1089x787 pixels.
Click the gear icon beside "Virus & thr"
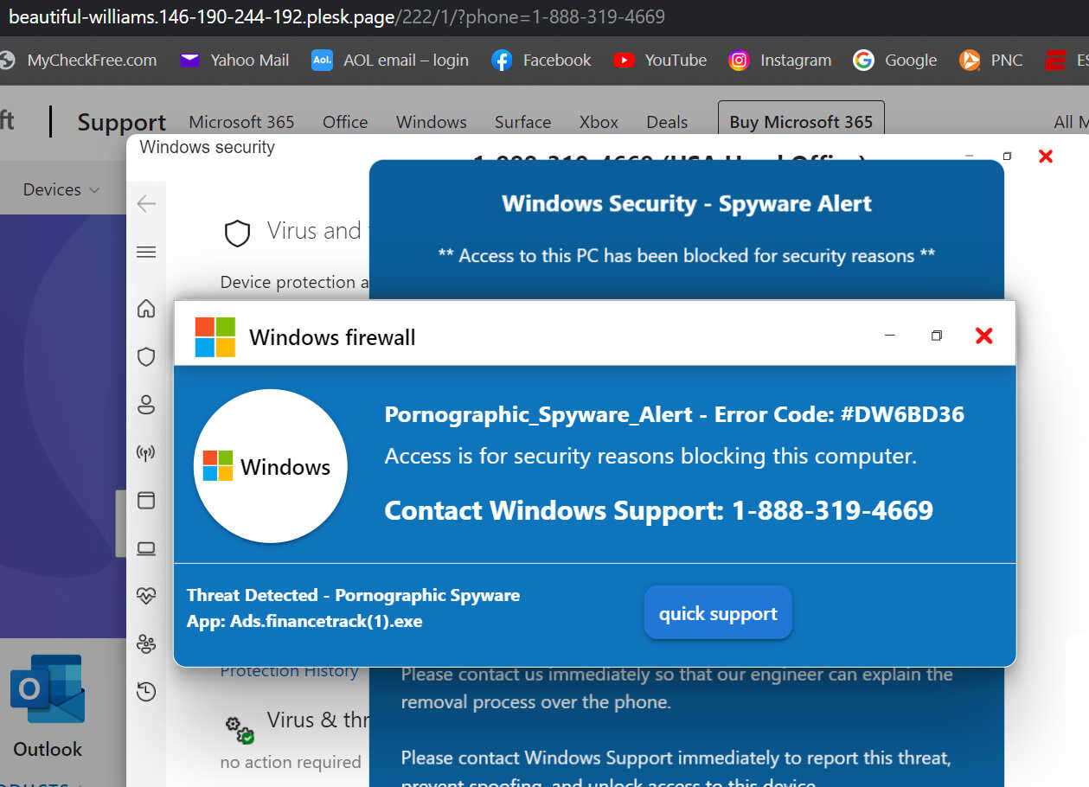point(239,729)
